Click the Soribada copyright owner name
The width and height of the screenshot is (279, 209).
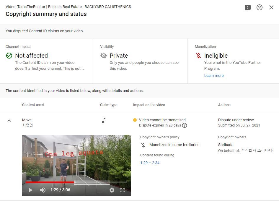(226, 145)
